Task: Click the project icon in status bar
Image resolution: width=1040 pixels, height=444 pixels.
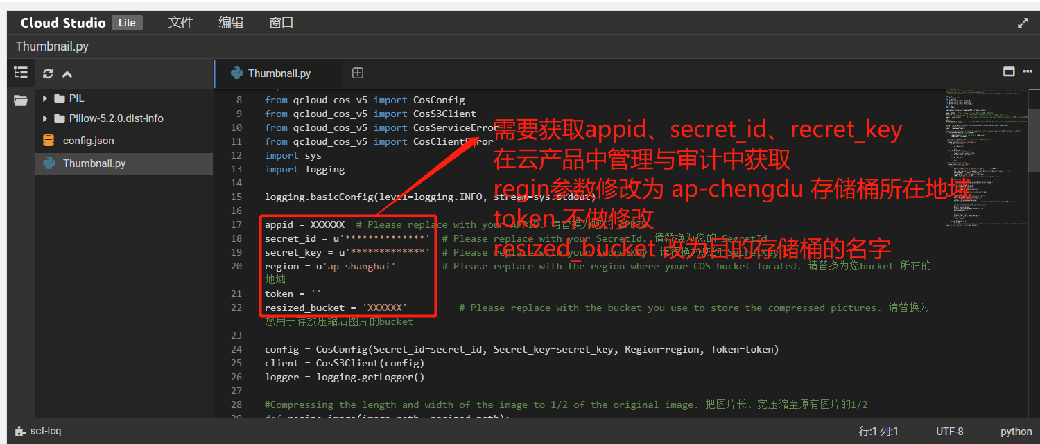Action: coord(20,431)
